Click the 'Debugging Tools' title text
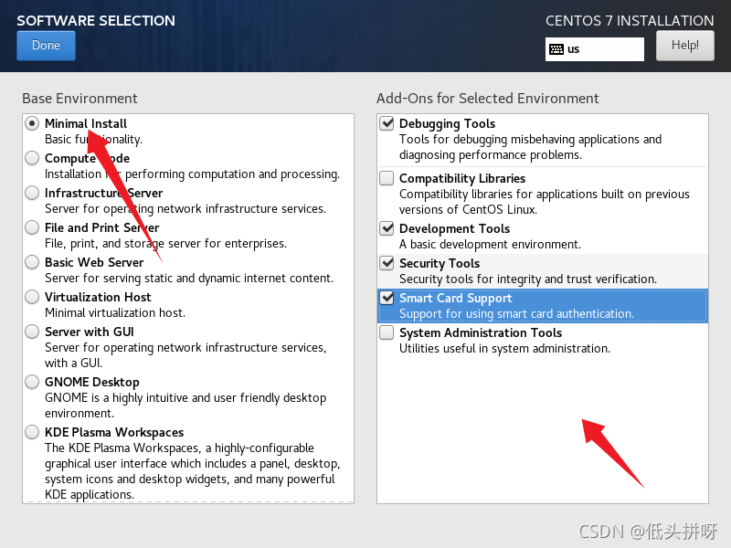731x548 pixels. point(447,123)
